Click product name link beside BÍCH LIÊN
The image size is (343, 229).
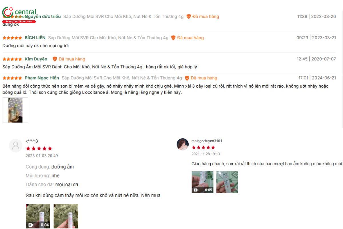click(x=108, y=38)
